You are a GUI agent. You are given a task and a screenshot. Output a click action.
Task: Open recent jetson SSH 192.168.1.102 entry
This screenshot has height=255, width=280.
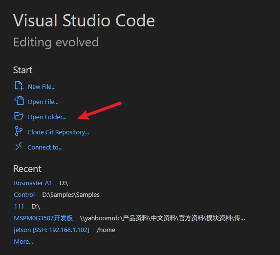pyautogui.click(x=51, y=230)
